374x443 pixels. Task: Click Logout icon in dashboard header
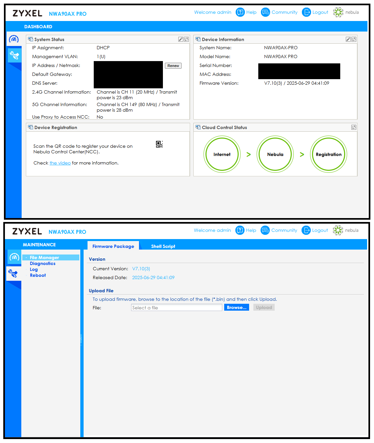tap(306, 12)
